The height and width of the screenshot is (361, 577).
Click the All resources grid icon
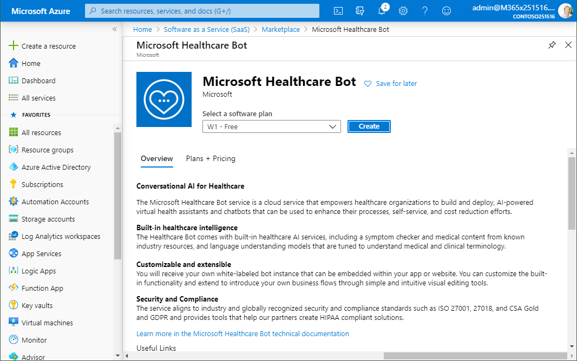pyautogui.click(x=13, y=132)
